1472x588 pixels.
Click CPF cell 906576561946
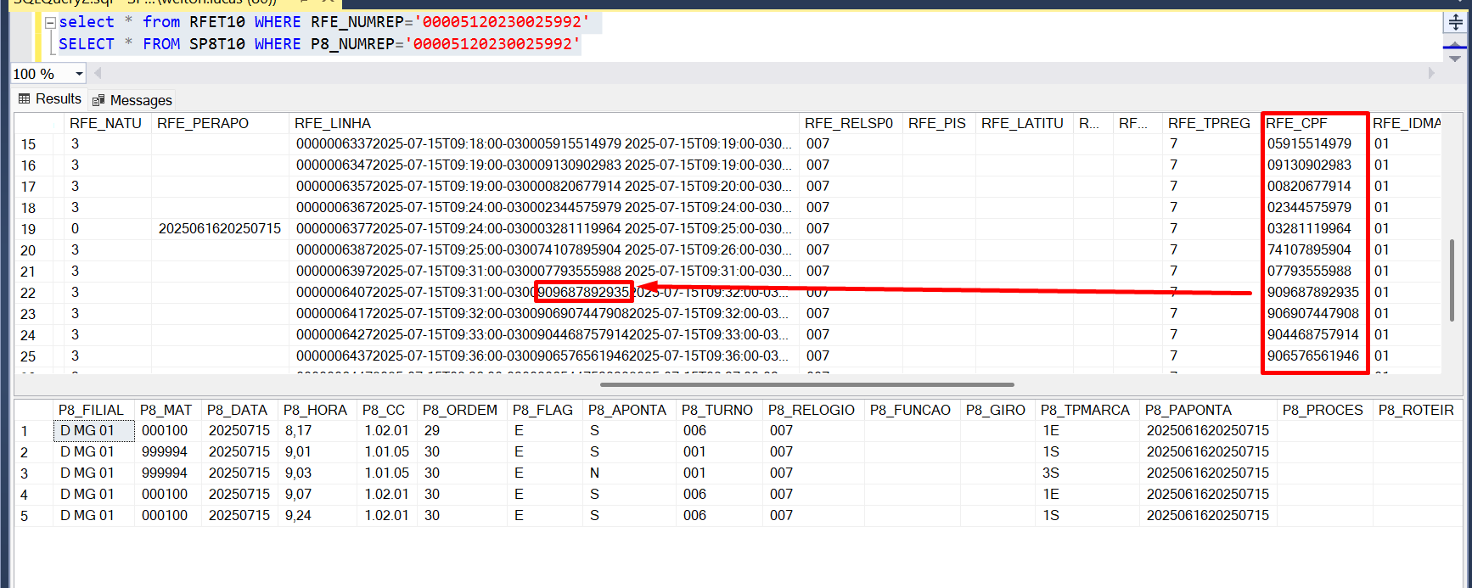pos(1314,356)
